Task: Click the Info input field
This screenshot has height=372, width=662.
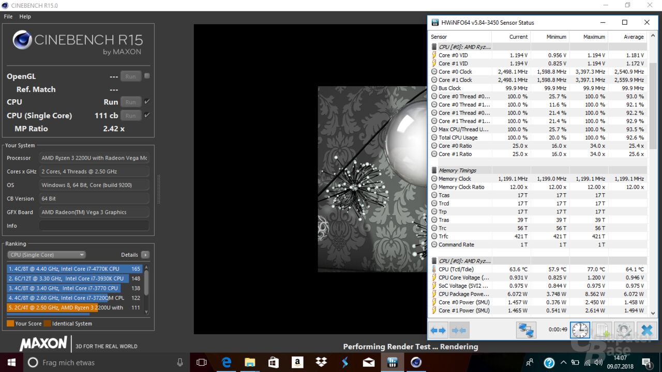Action: [x=94, y=226]
